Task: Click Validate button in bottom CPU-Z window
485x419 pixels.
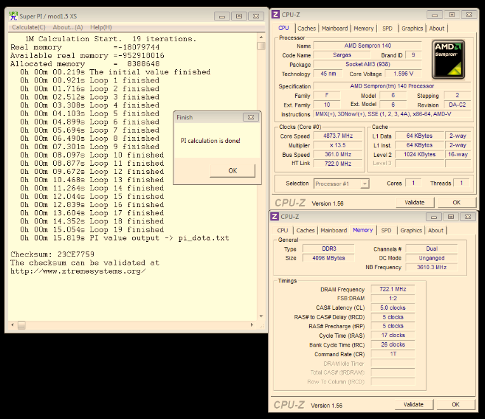Action: coord(413,404)
